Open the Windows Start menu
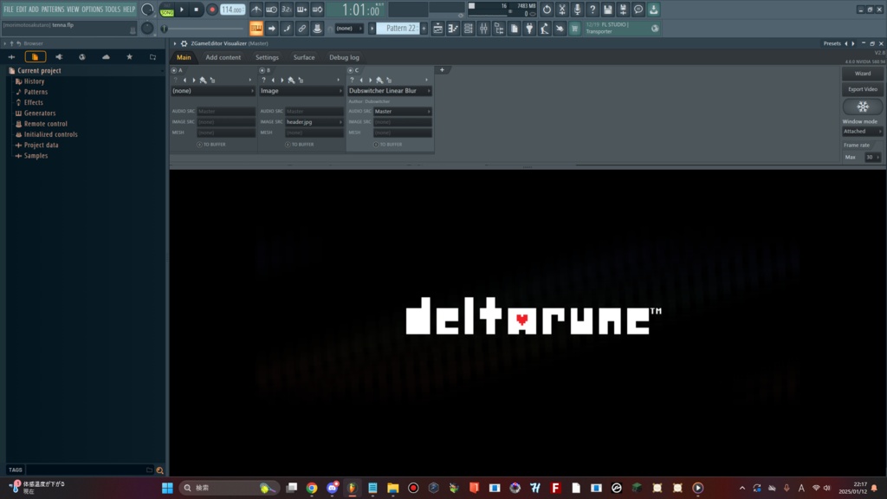887x499 pixels. click(x=167, y=488)
